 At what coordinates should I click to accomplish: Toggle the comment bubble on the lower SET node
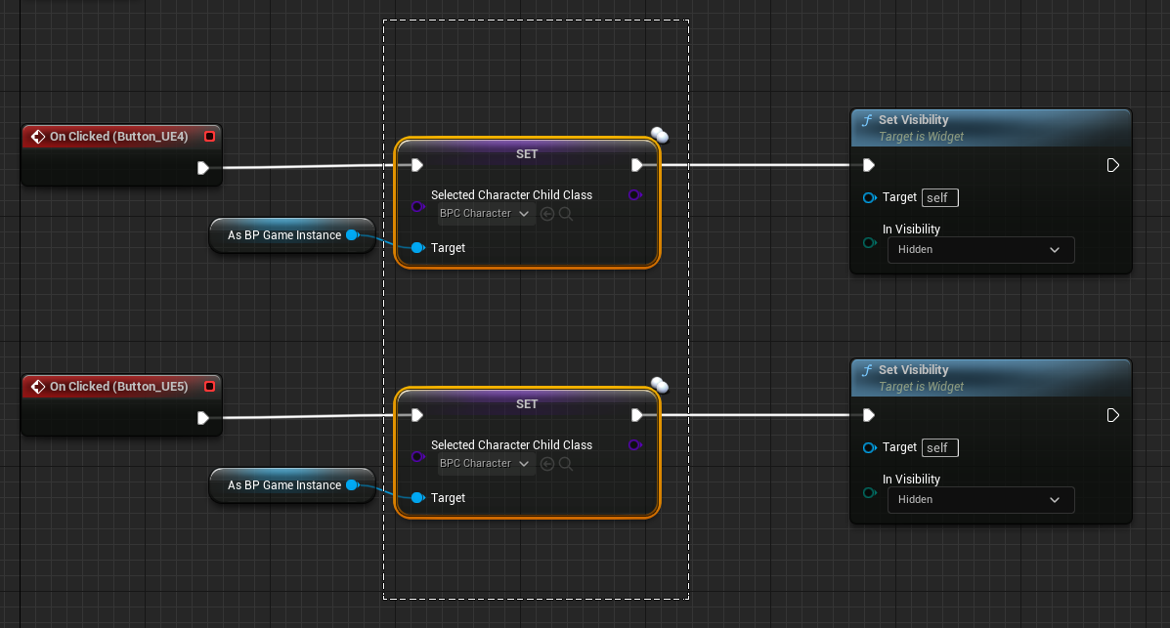pyautogui.click(x=659, y=385)
